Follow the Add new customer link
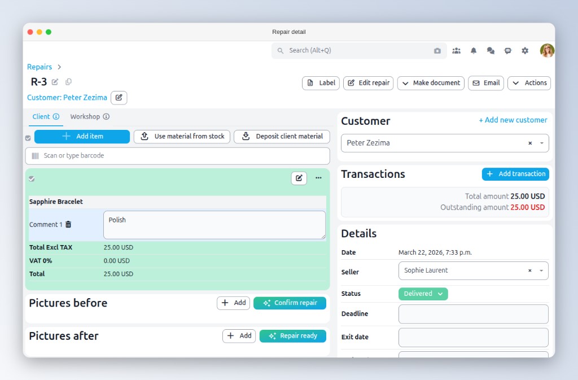 click(x=513, y=120)
